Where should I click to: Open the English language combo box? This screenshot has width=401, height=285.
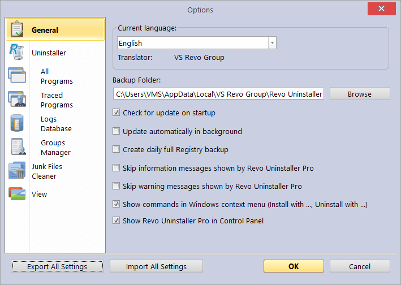(x=197, y=43)
